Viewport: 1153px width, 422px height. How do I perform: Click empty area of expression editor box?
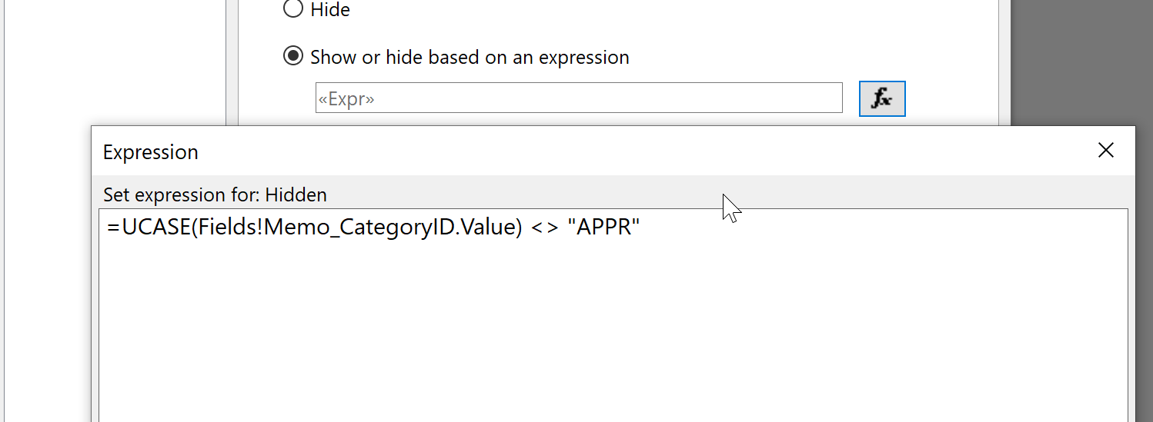613,331
